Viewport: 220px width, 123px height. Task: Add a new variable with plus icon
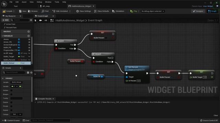click(x=29, y=36)
